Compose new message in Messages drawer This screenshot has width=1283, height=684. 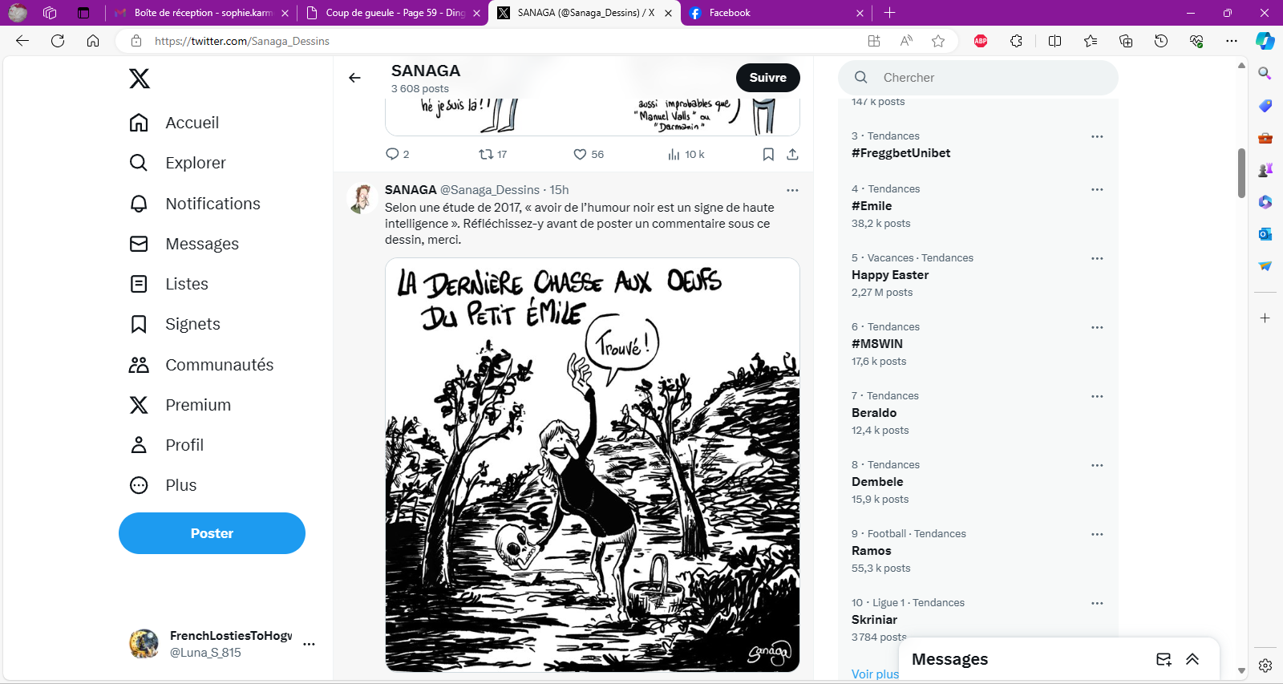(1164, 659)
